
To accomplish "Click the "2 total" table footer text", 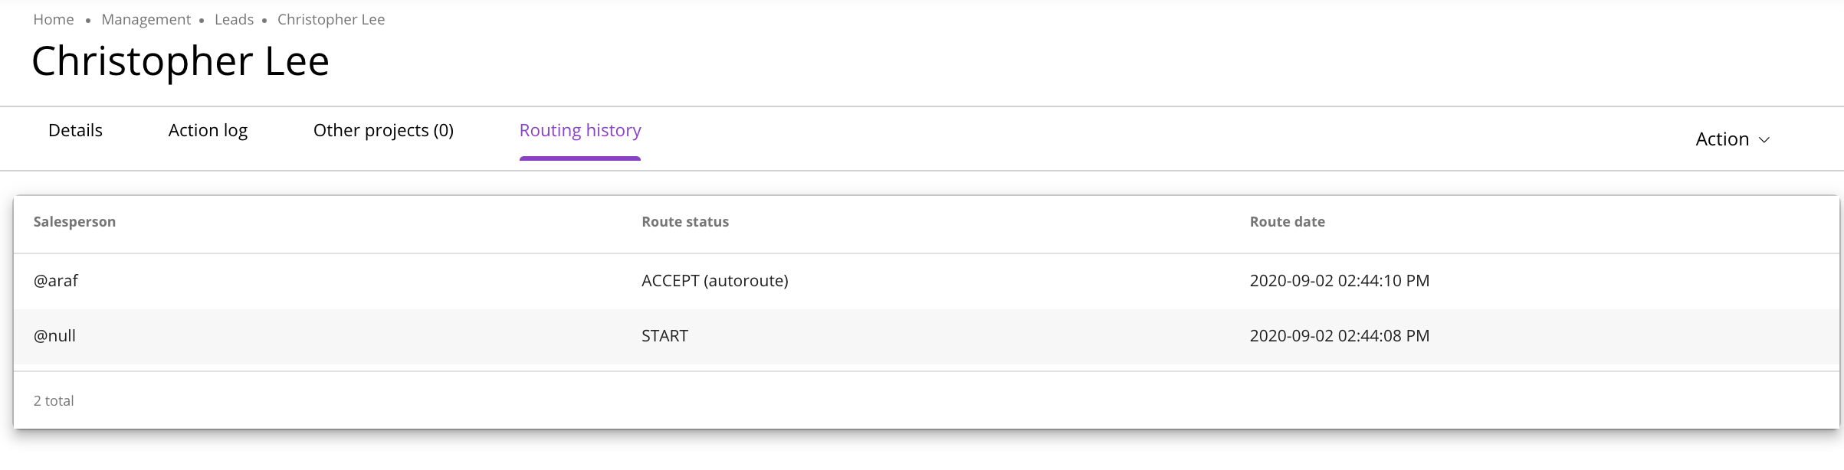I will (54, 401).
